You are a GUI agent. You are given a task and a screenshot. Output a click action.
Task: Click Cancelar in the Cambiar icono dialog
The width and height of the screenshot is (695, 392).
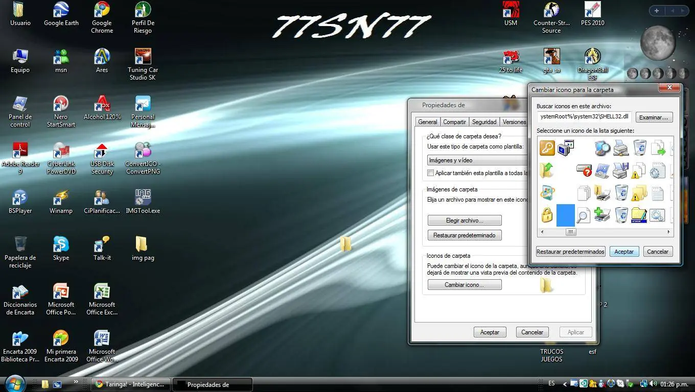point(658,252)
